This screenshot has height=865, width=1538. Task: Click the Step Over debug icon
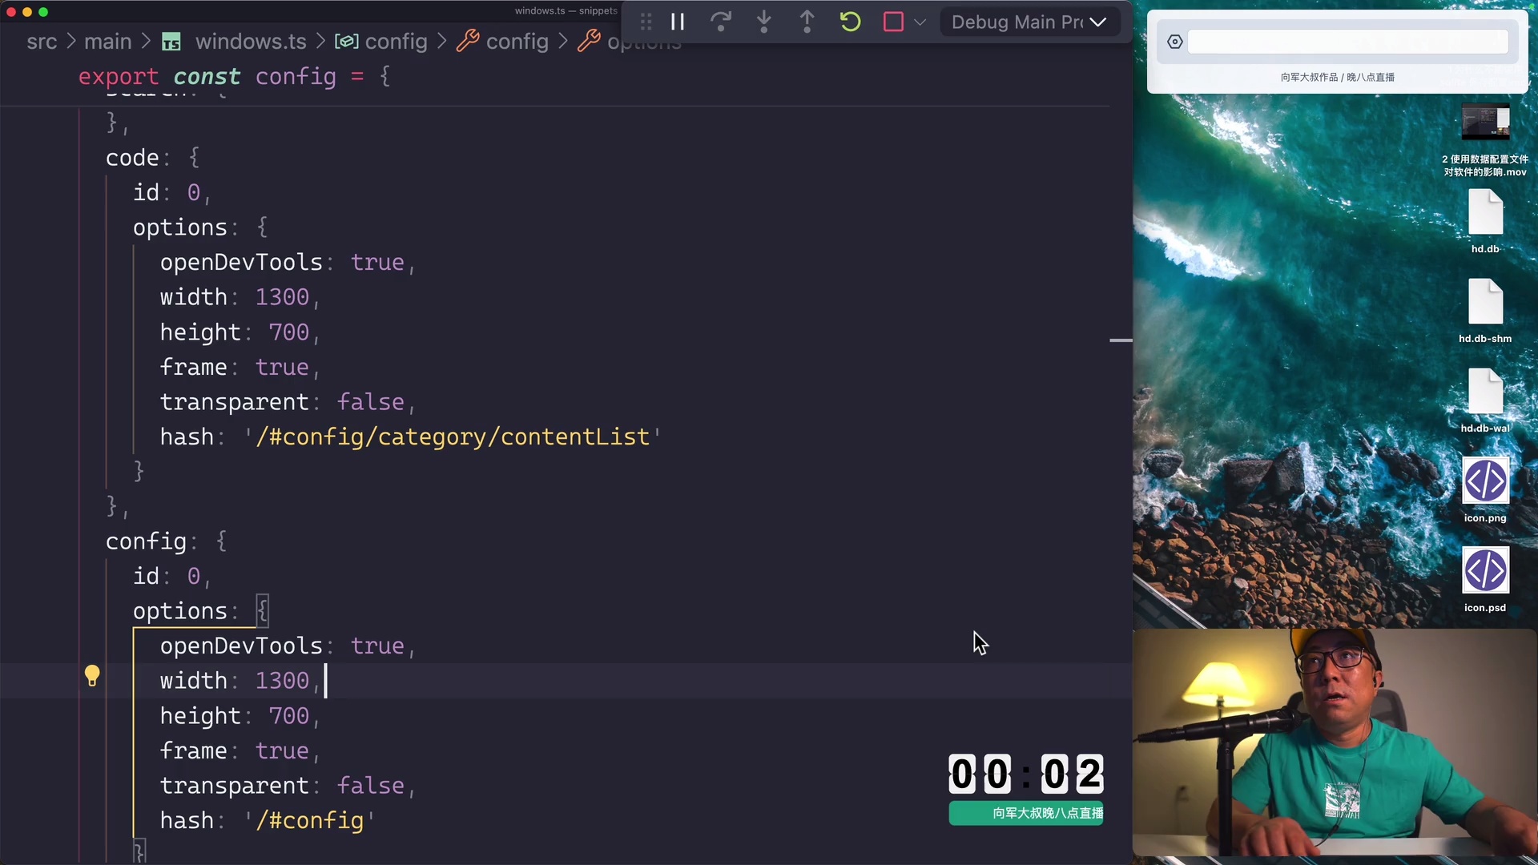tap(721, 22)
